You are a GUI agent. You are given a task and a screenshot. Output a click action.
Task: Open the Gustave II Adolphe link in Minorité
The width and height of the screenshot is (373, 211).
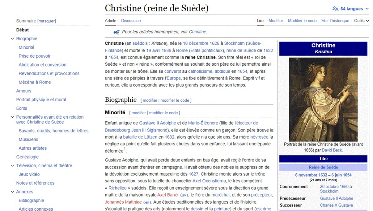click(158, 123)
